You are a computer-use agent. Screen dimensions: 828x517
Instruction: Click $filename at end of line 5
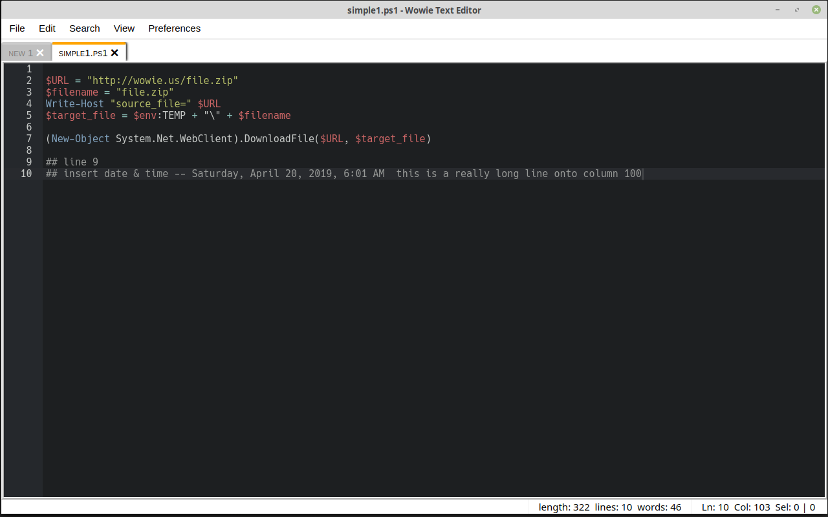(265, 116)
